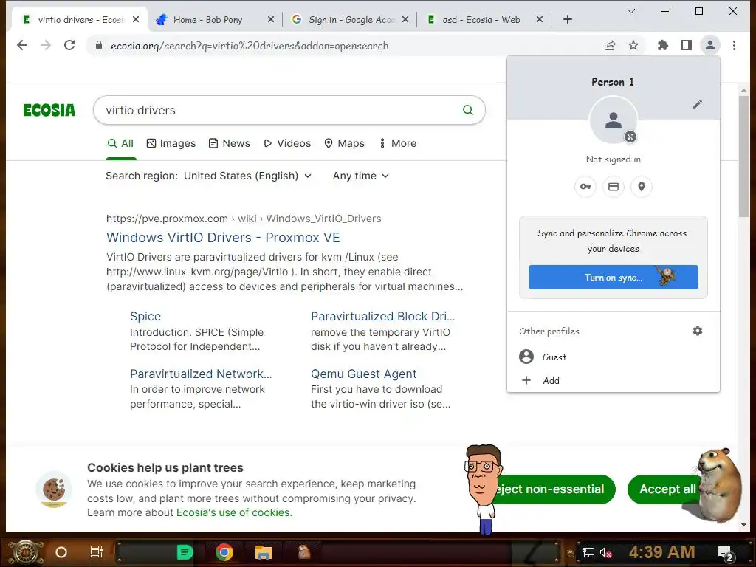Screen dimensions: 756x567
Task: Reload the current page
Action: [69, 45]
